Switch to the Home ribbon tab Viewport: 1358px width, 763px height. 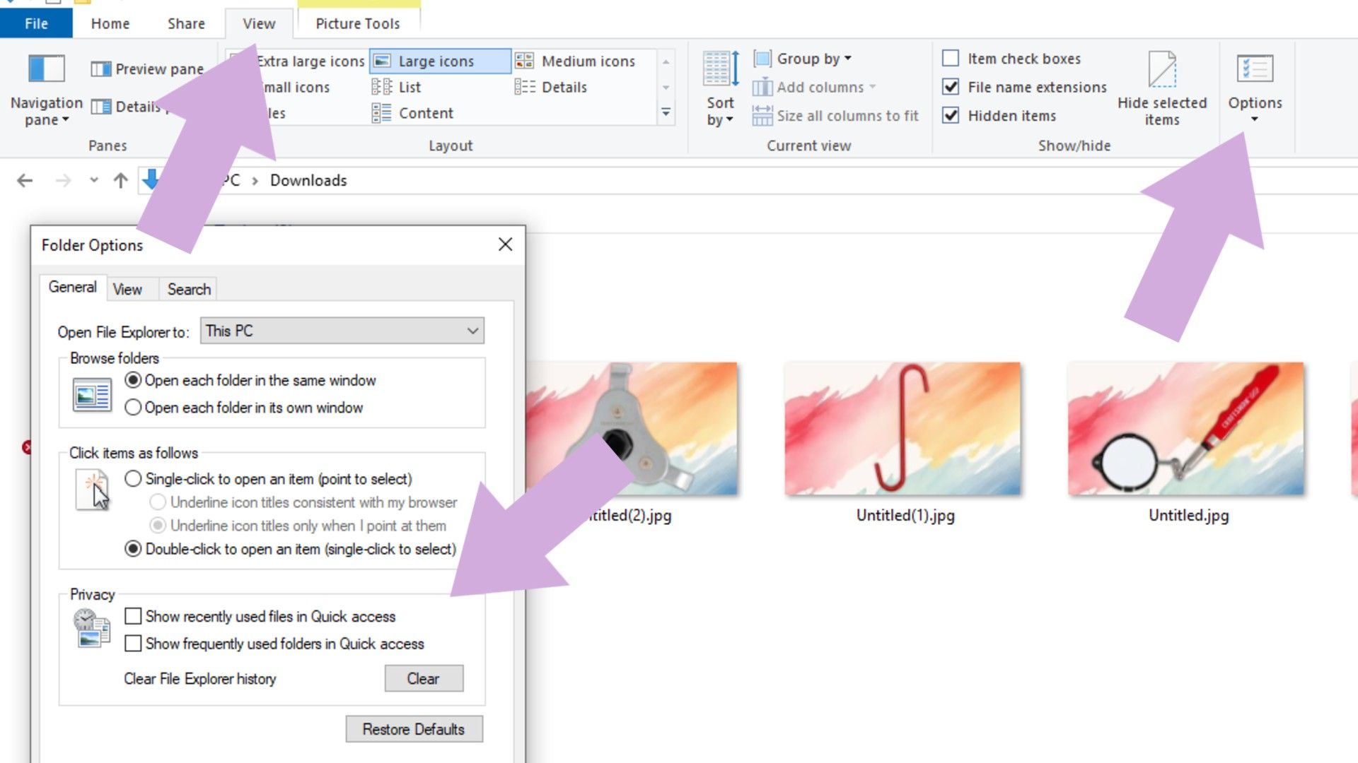coord(110,23)
